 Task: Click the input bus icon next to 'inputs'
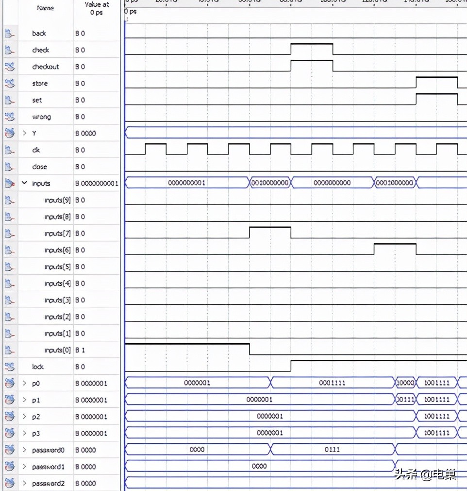coord(9,183)
